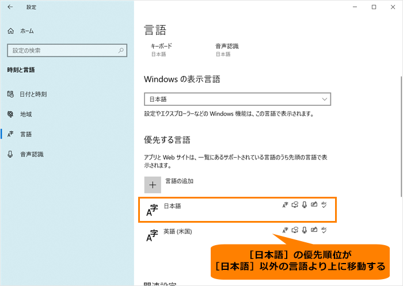Open the Windows の表示言語 dropdown
Viewport: 403px width, 286px height.
pos(237,99)
